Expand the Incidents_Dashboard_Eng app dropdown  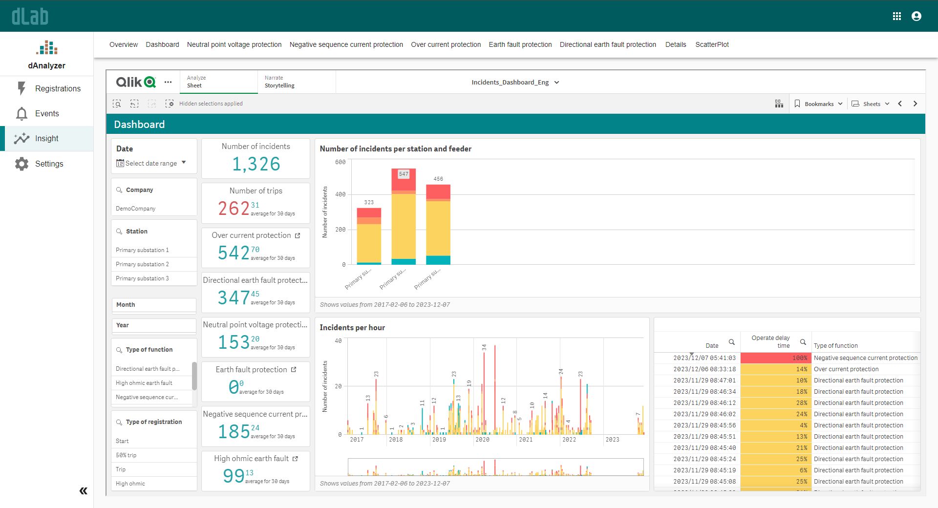tap(556, 82)
